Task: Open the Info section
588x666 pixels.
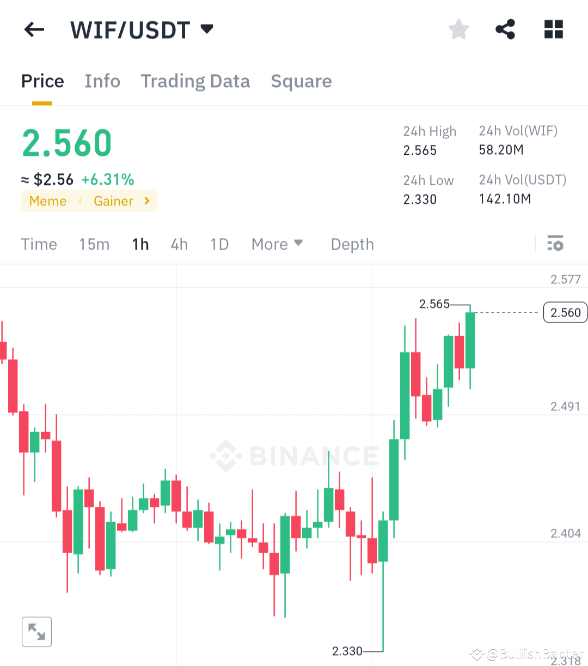Action: 102,81
